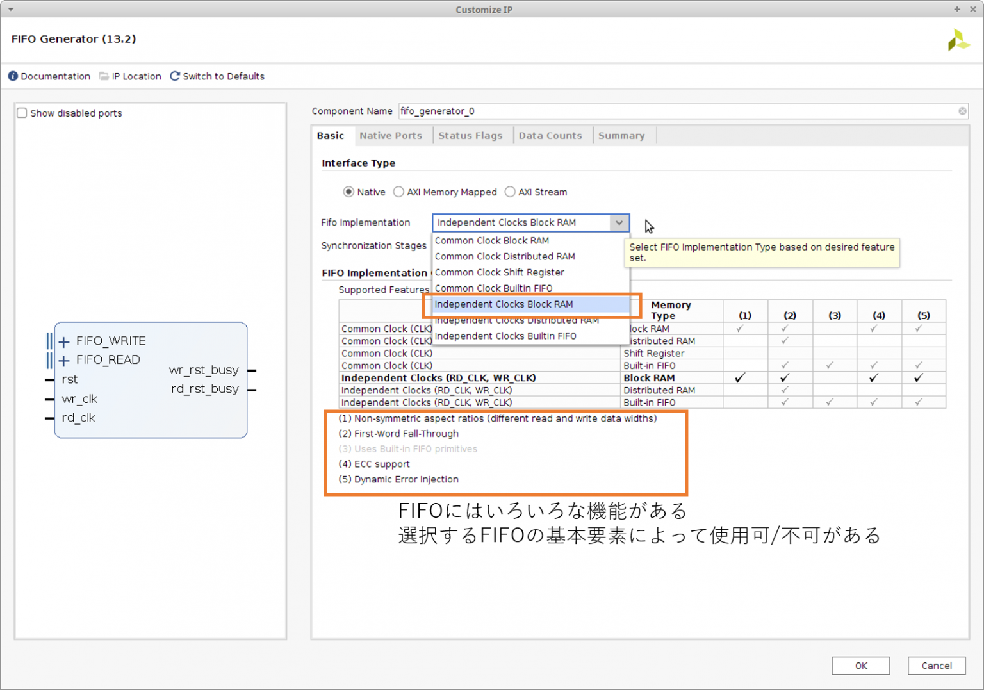This screenshot has height=690, width=984.
Task: Choose AXI Stream interface type
Action: point(510,192)
